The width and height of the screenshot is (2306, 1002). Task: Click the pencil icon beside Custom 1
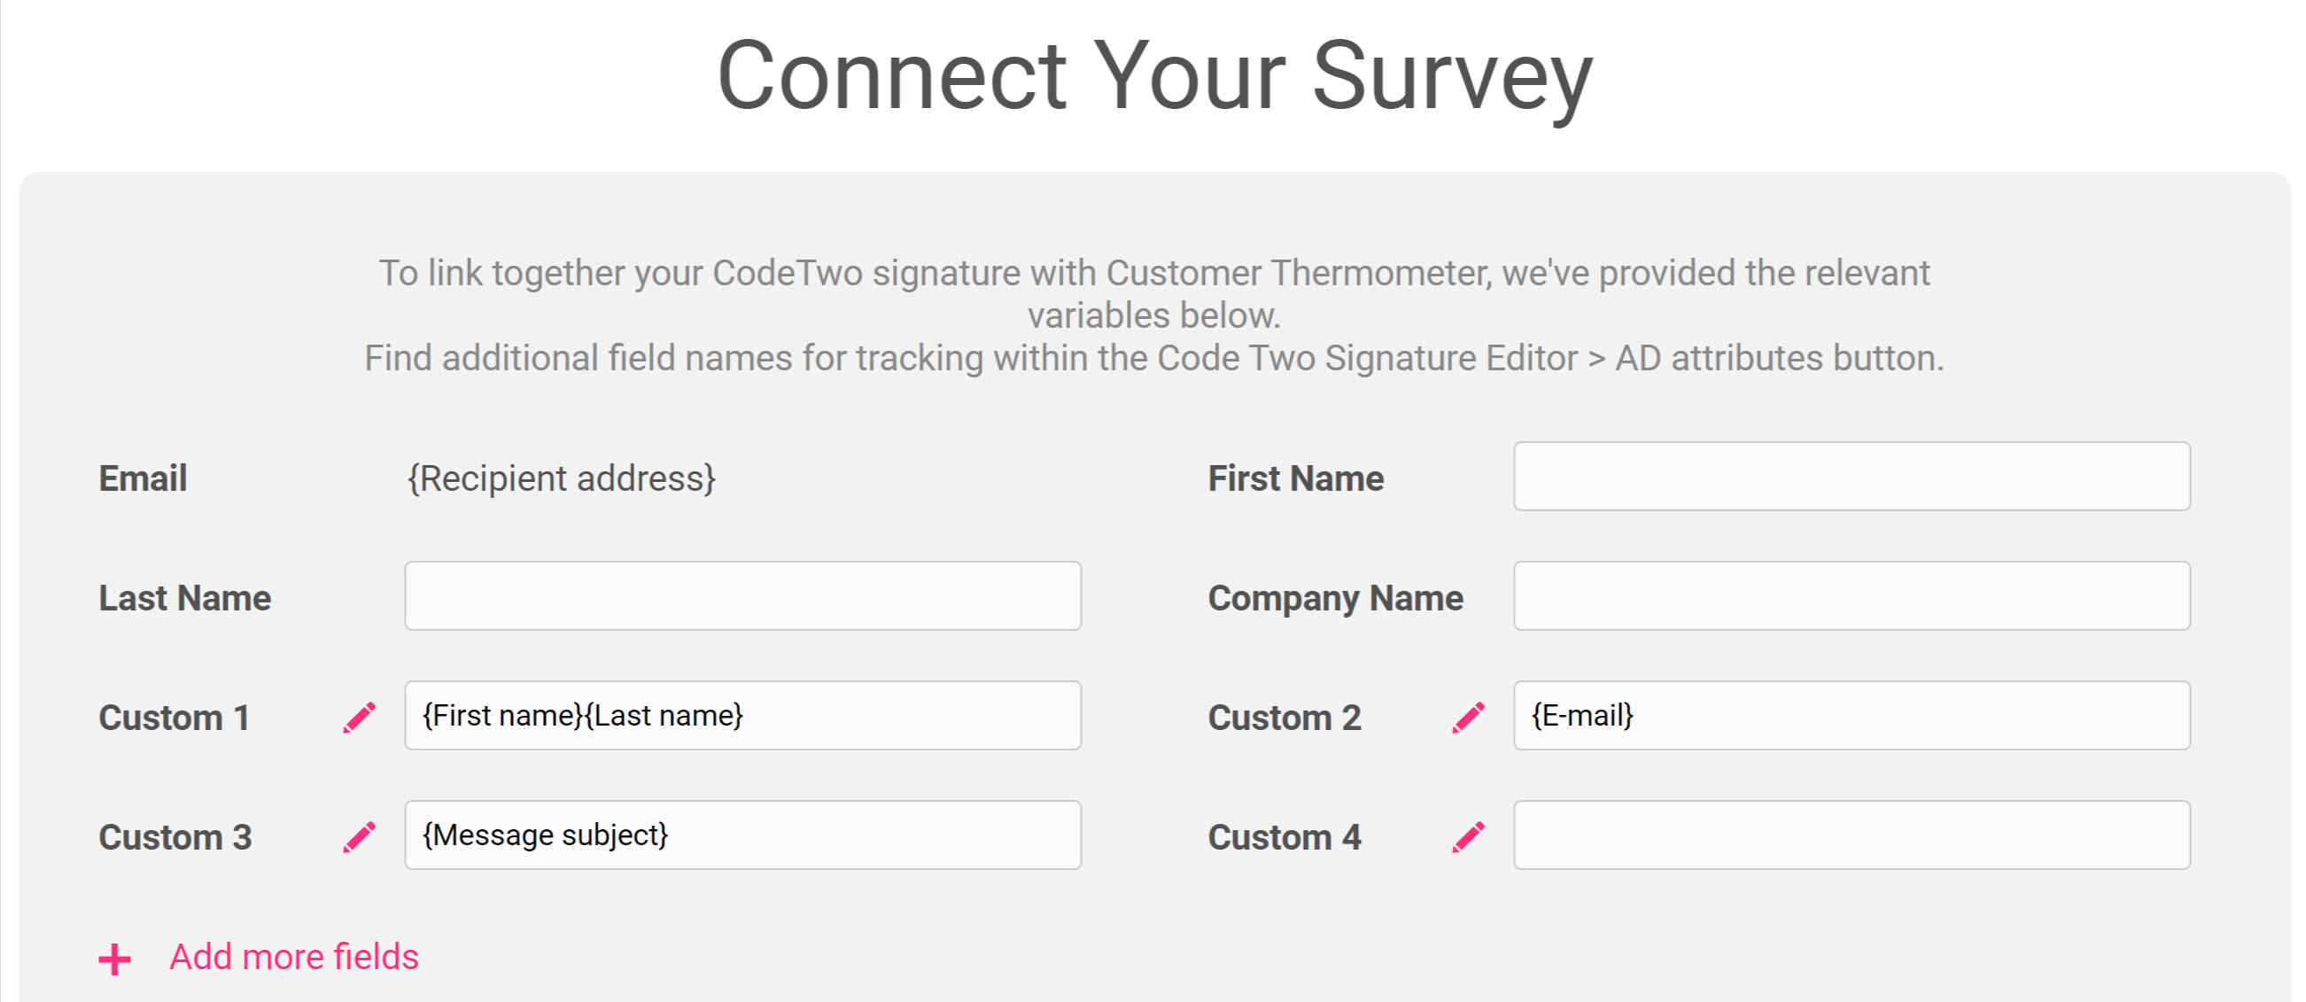360,718
